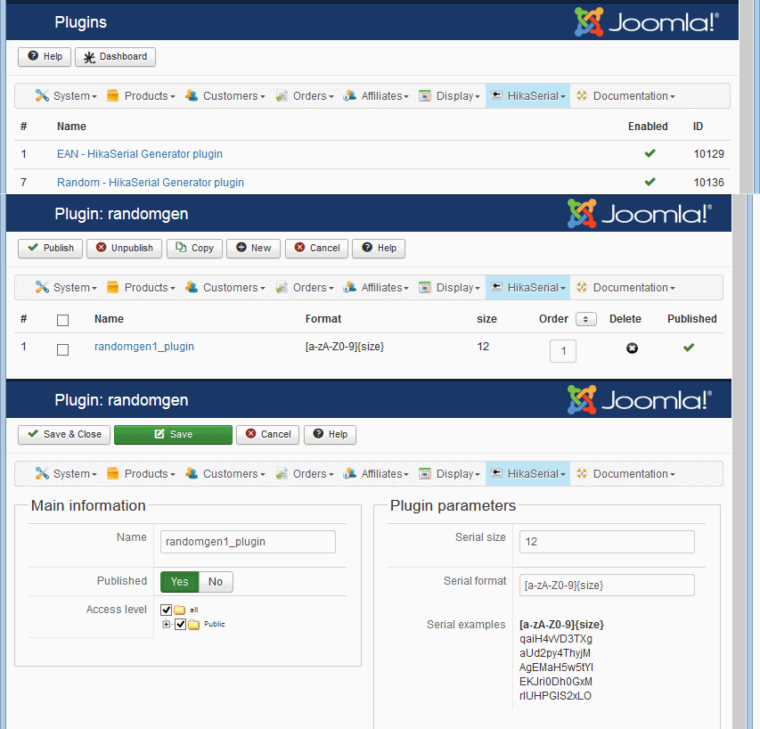Set Published to No

tap(216, 582)
